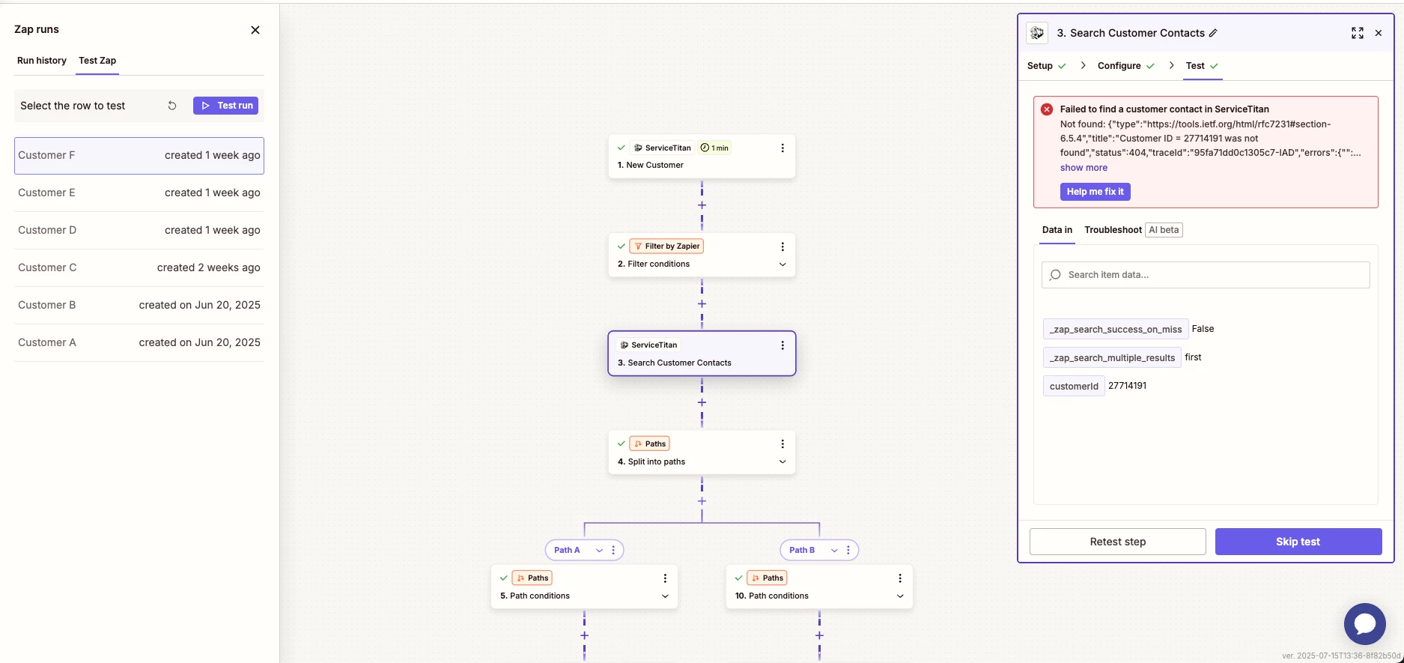Image resolution: width=1404 pixels, height=663 pixels.
Task: Open three-dot menu on Split into paths step
Action: tap(782, 444)
